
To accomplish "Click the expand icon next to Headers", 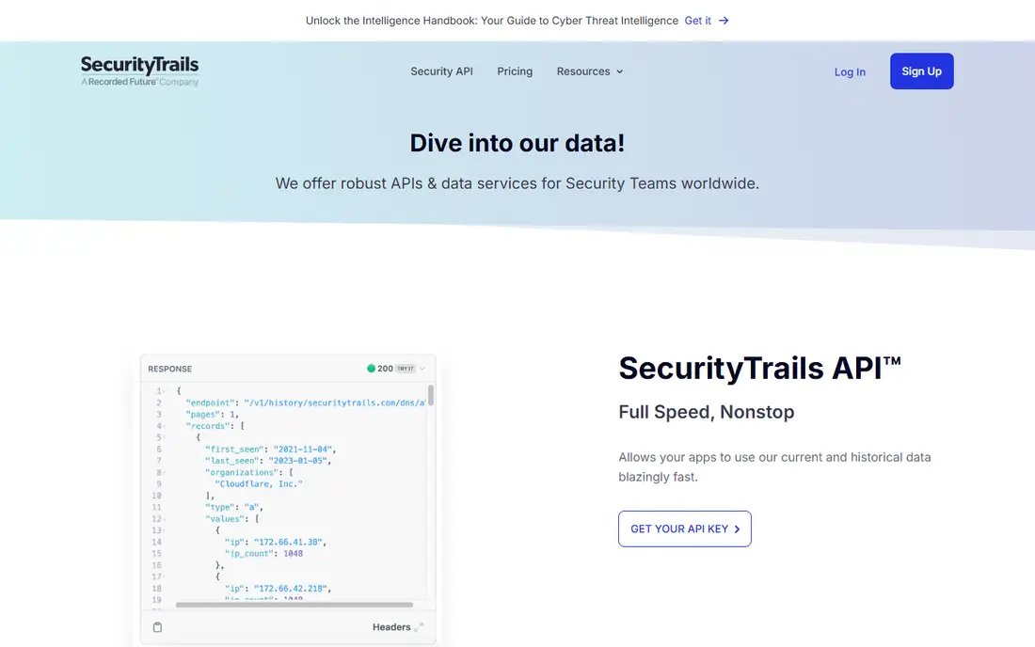I will coord(419,627).
